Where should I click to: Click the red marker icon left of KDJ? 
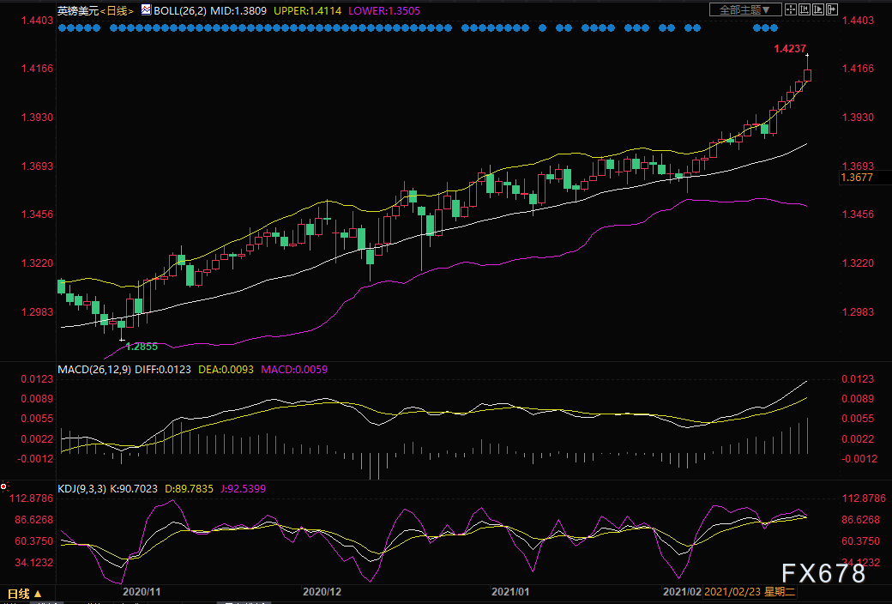[4, 486]
